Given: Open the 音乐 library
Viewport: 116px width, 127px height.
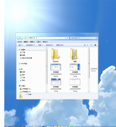Looking at the screenshot, I should (x=23, y=80).
